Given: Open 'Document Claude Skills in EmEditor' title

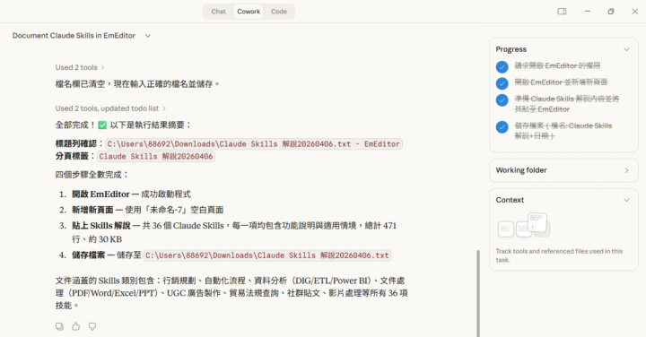Looking at the screenshot, I should point(74,36).
